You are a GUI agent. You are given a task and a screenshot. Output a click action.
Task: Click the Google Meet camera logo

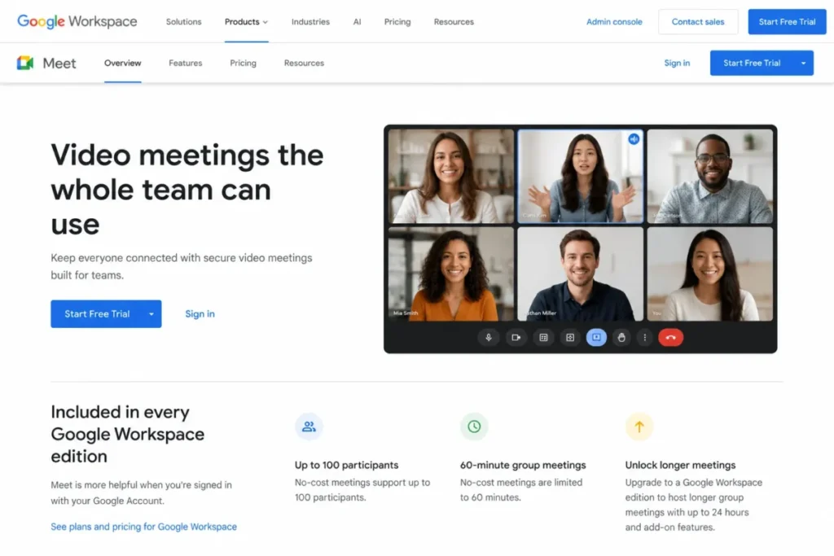[x=25, y=63]
